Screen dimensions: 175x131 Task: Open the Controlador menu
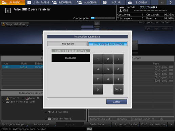pos(98,124)
